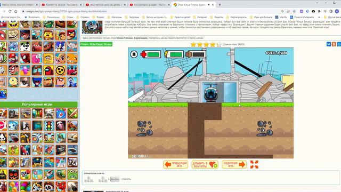Viewport: 341px width, 192px height.
Task: Open the panda games thumbnail
Action: (25, 46)
